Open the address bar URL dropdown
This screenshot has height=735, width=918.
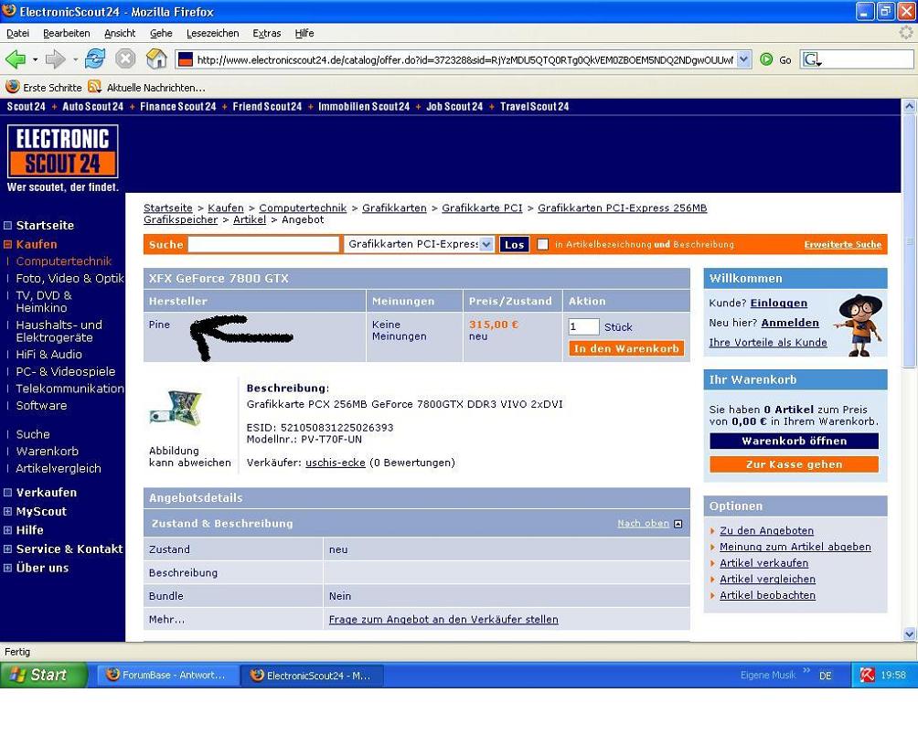pyautogui.click(x=743, y=59)
